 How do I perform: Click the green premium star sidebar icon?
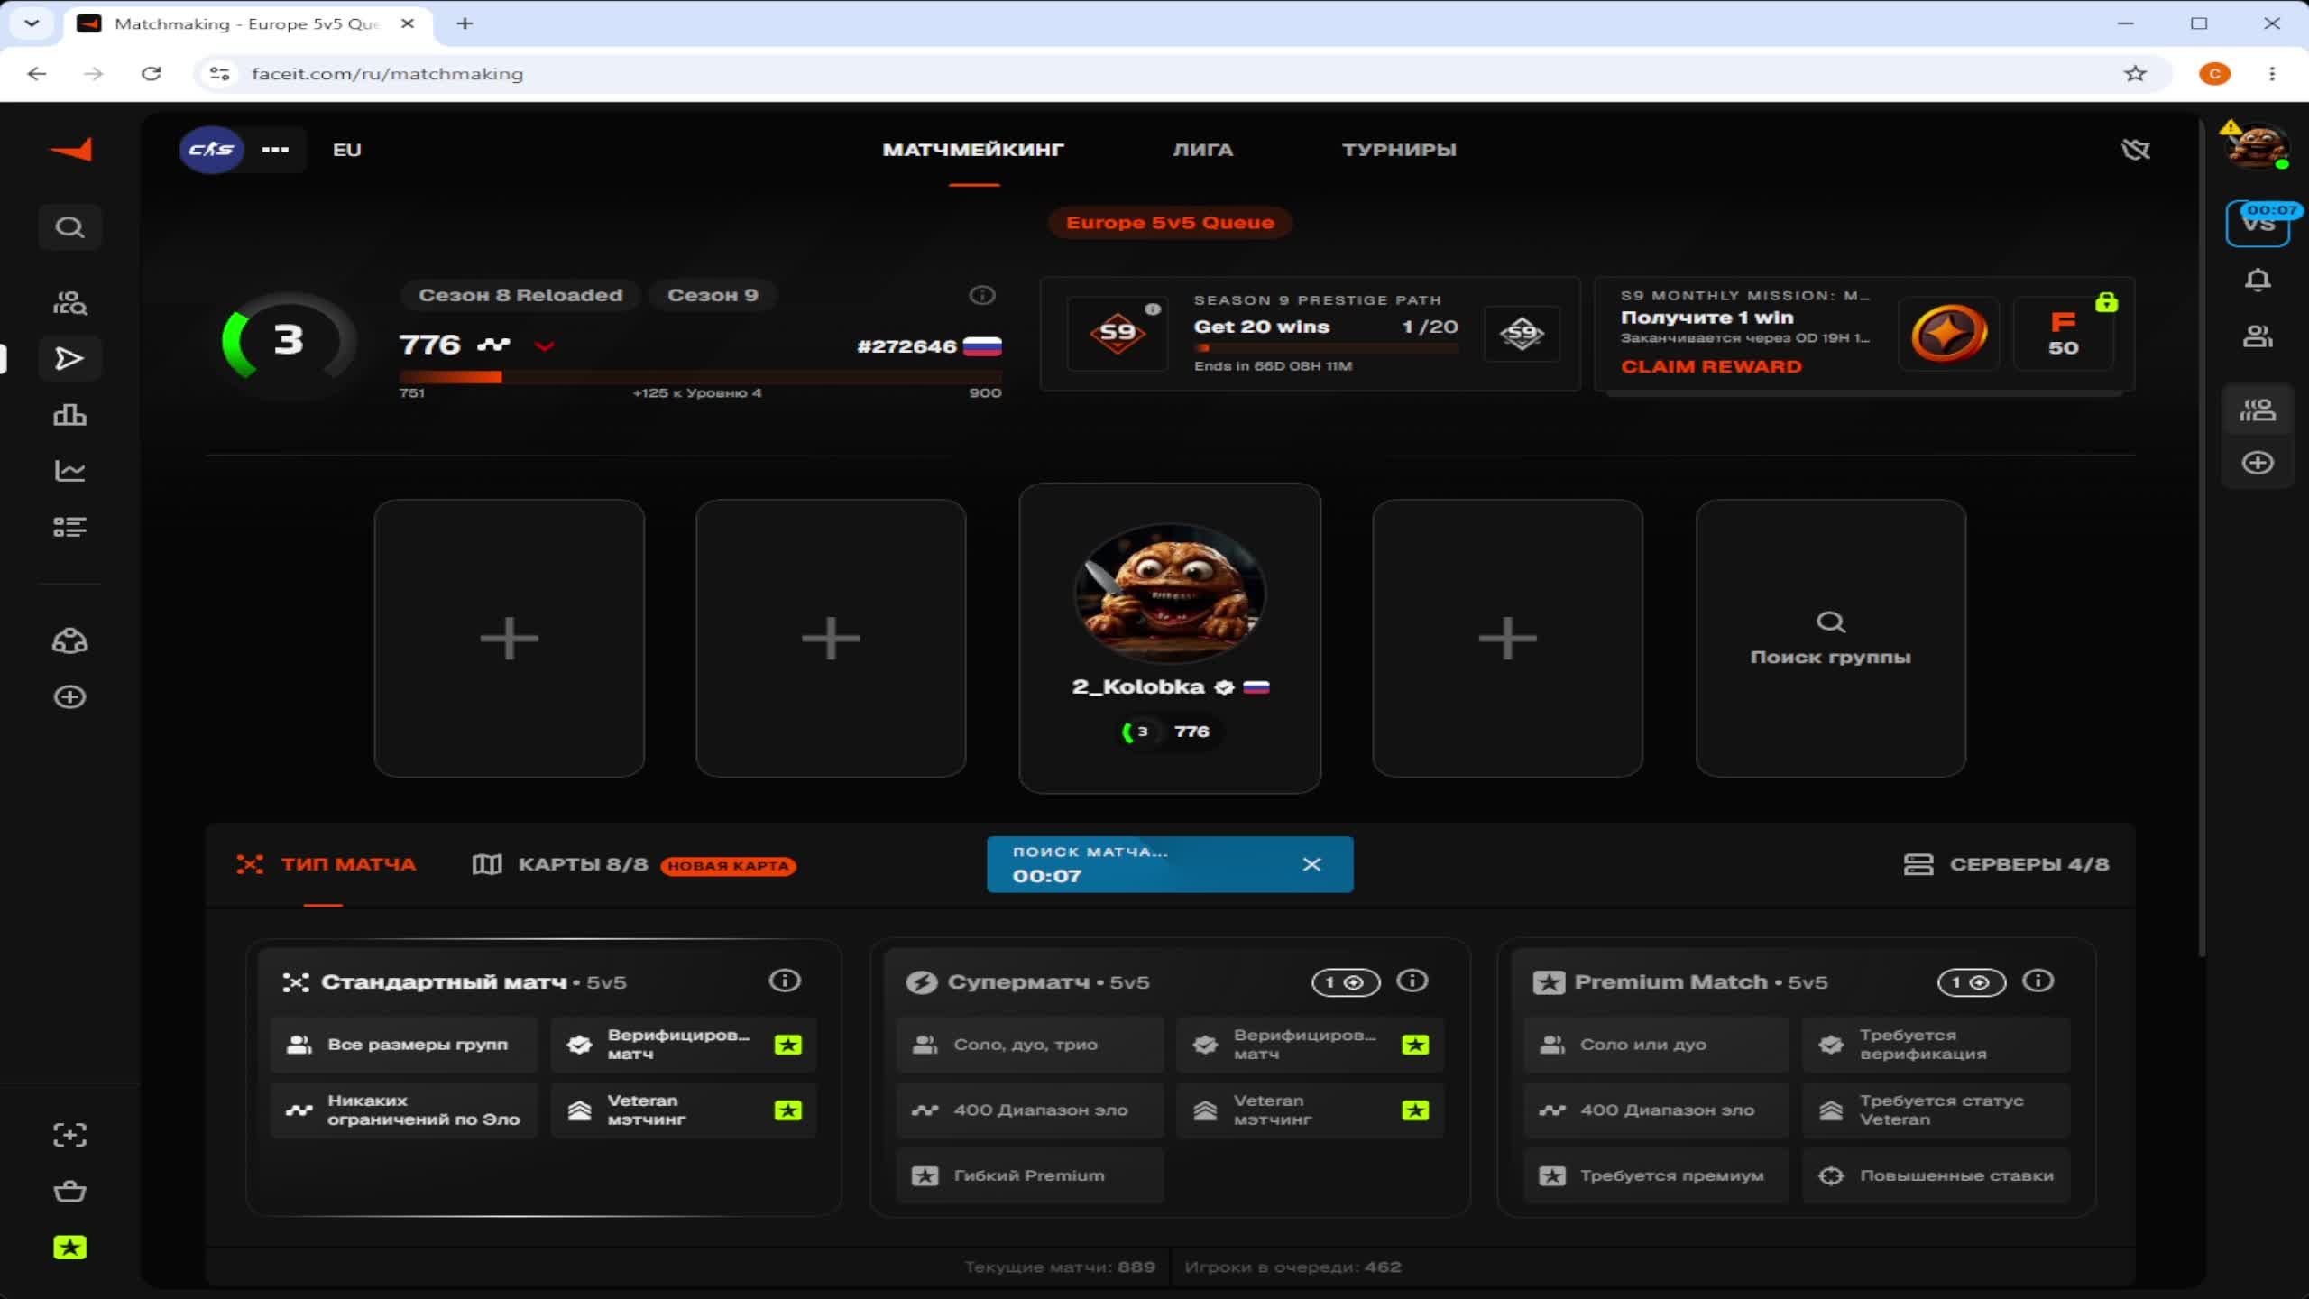pos(69,1248)
